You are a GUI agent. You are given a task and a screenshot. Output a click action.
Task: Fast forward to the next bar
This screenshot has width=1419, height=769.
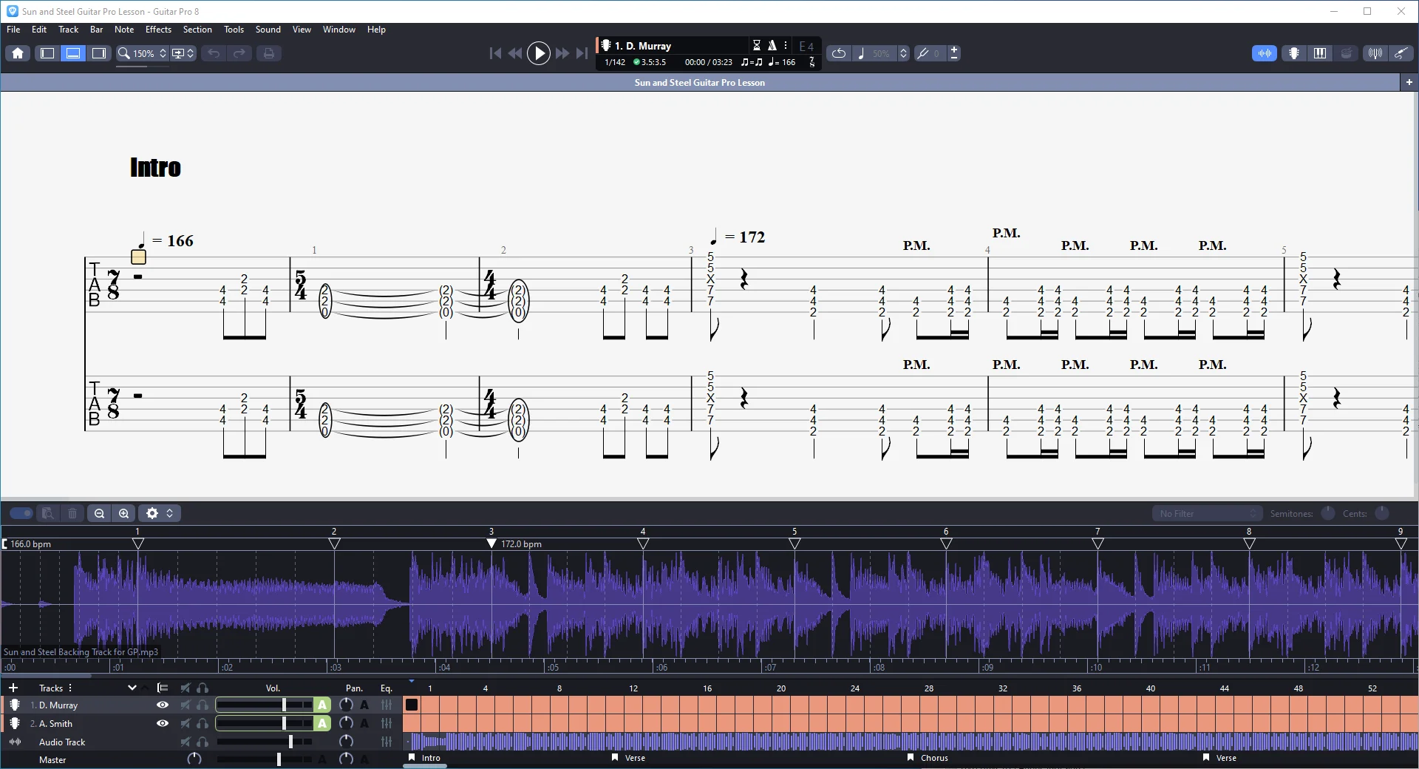562,53
